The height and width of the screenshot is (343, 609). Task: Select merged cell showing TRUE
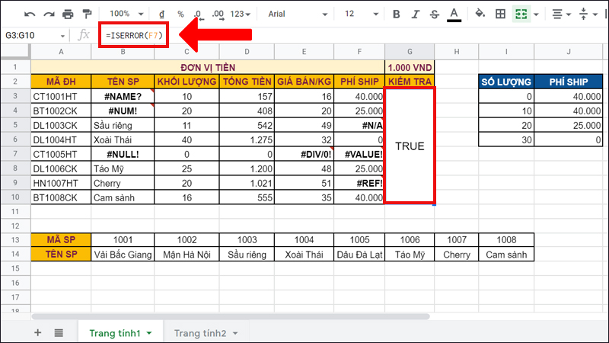pos(410,146)
